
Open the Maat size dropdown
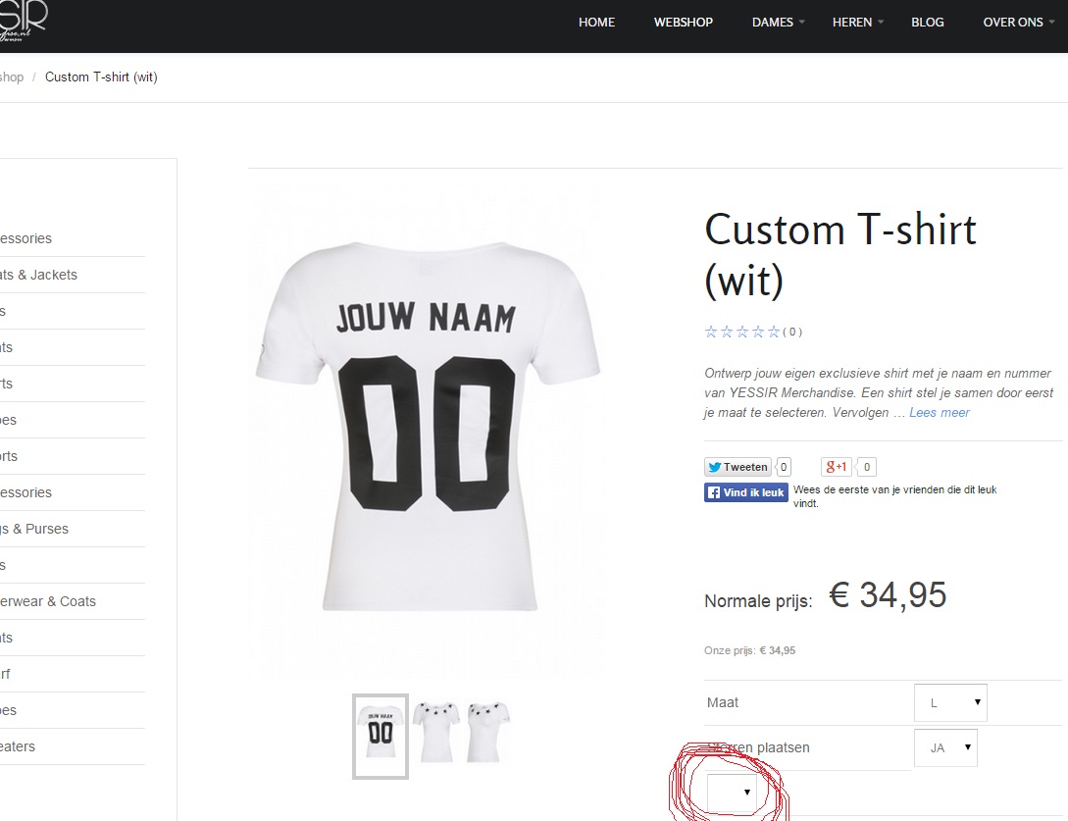click(950, 702)
